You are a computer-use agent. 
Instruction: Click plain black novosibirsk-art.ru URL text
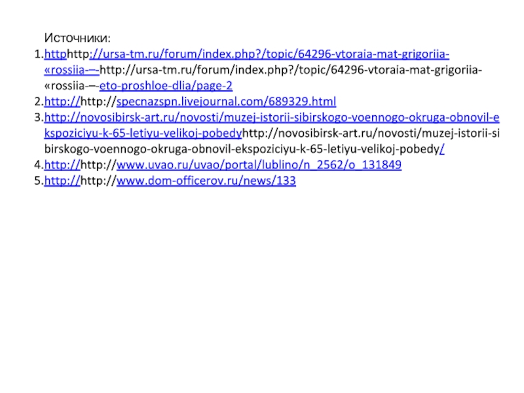pyautogui.click(x=371, y=134)
